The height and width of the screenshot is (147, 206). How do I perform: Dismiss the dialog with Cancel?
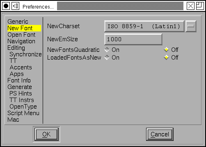click(x=160, y=134)
